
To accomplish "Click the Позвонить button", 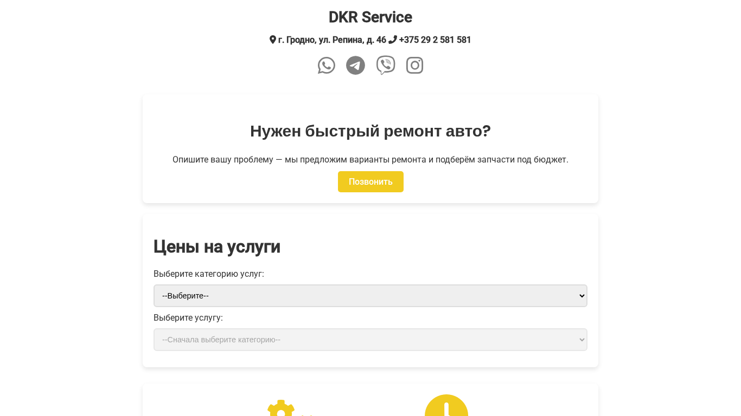I will [370, 181].
